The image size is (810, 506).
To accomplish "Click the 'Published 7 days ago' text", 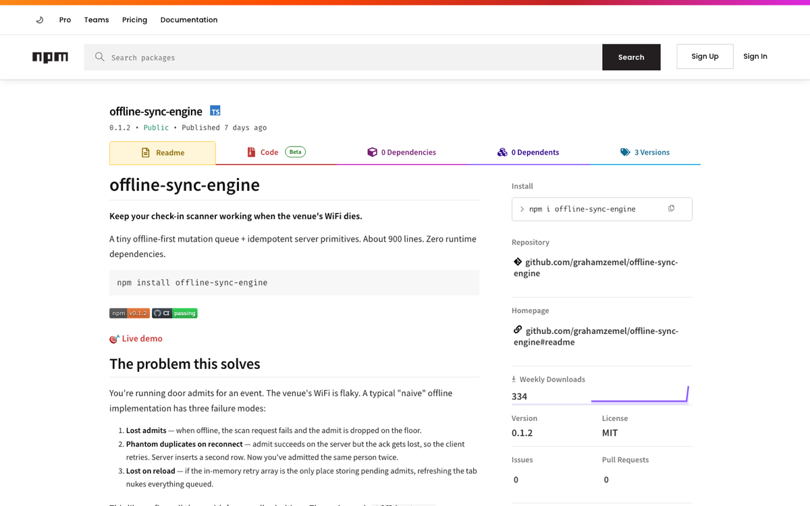I will pyautogui.click(x=224, y=128).
